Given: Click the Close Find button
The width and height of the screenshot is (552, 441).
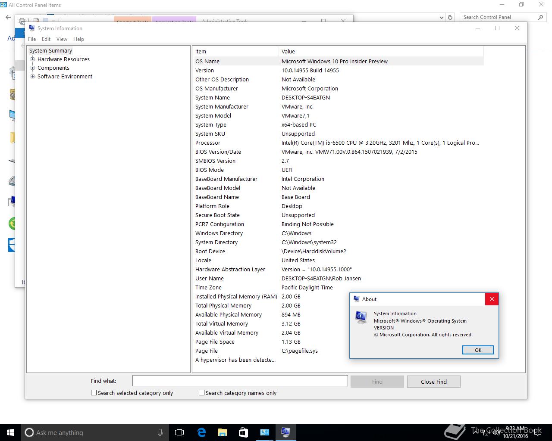Looking at the screenshot, I should click(434, 382).
